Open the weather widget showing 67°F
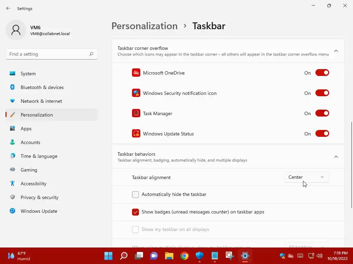The width and height of the screenshot is (353, 264). pyautogui.click(x=19, y=256)
